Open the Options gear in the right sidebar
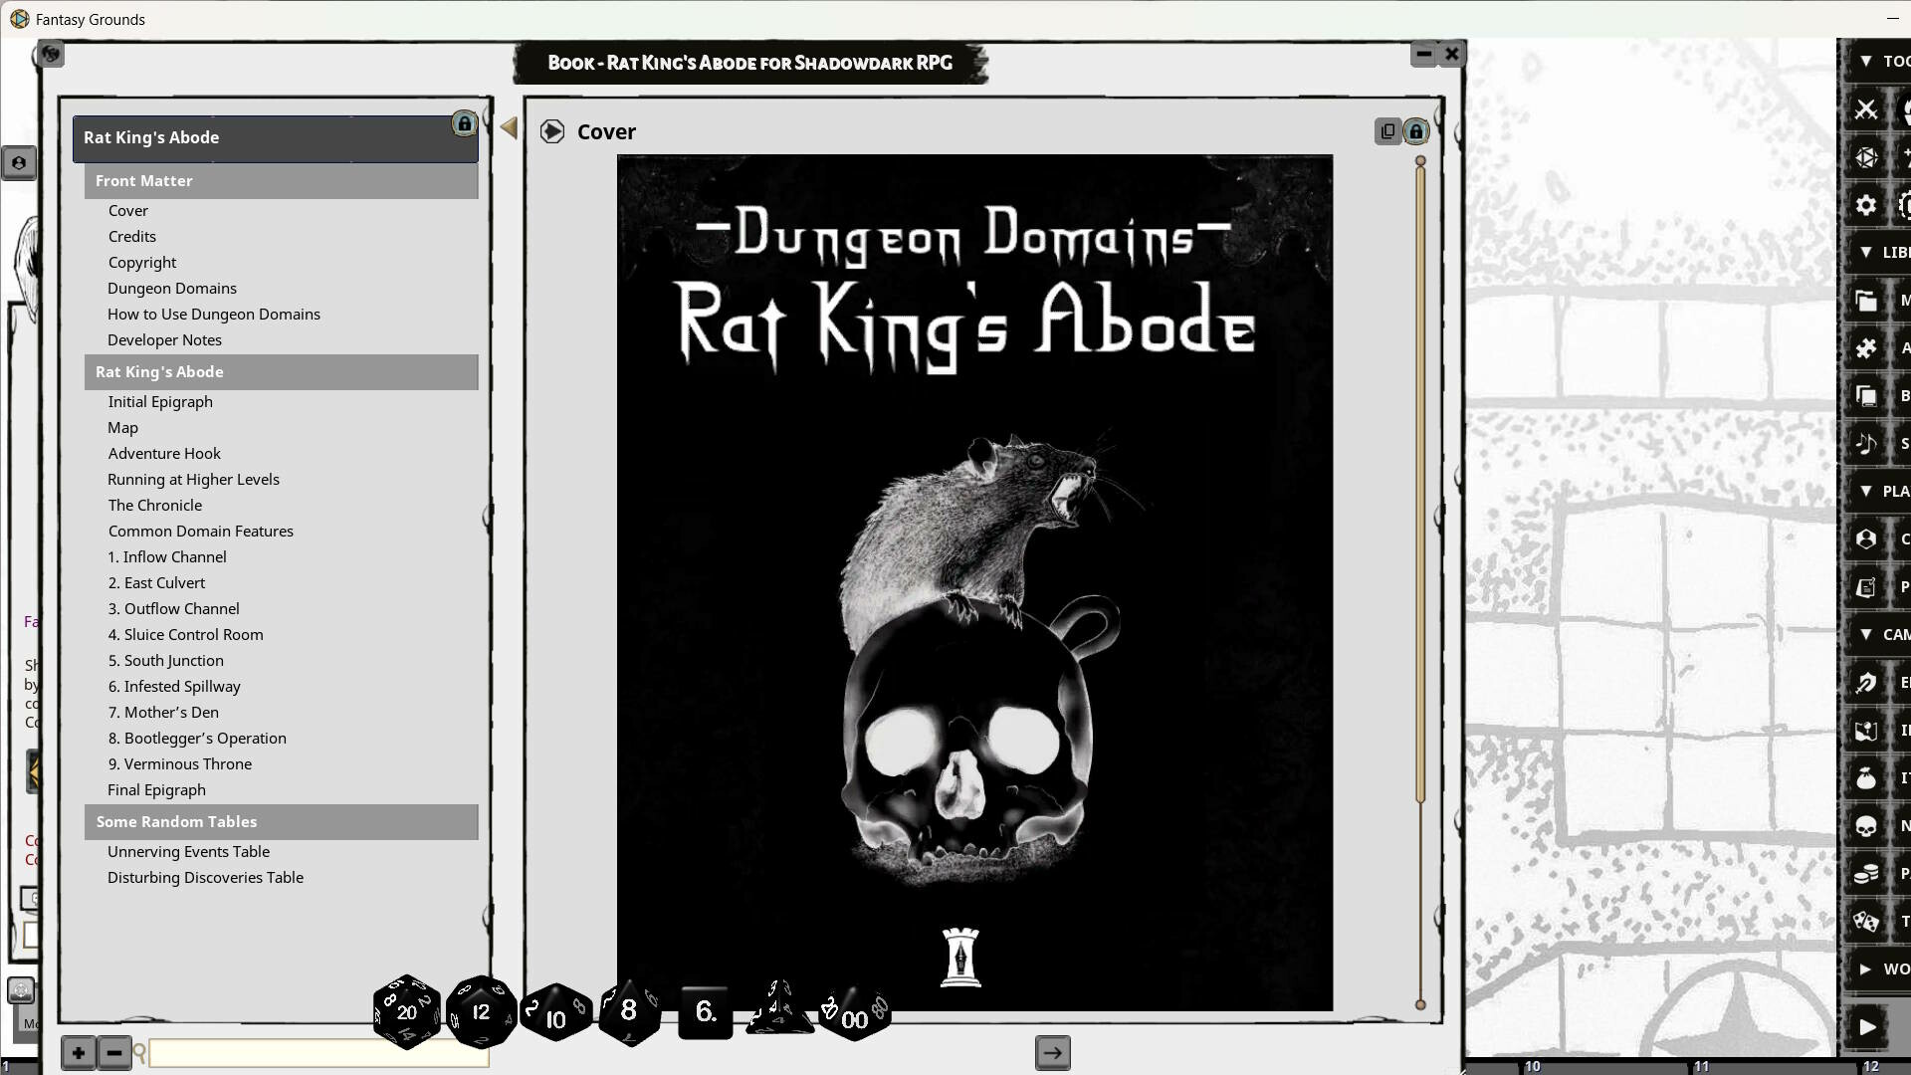 pyautogui.click(x=1866, y=205)
